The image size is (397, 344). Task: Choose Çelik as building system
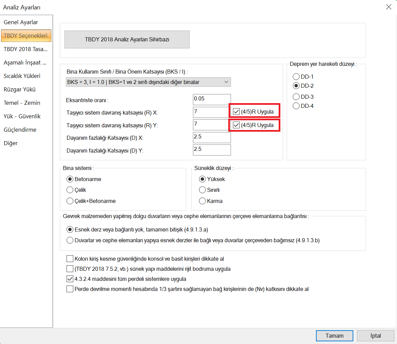70,190
